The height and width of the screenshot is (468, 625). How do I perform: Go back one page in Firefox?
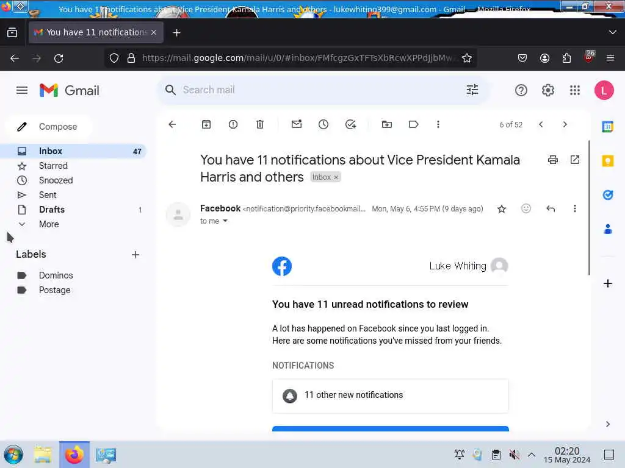click(x=15, y=58)
